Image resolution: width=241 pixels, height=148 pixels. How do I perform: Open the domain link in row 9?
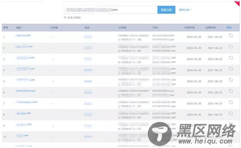click(x=24, y=124)
